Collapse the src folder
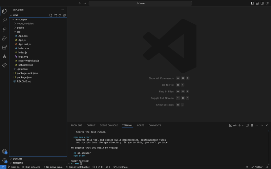Image resolution: width=271 pixels, height=169 pixels. [x=15, y=32]
